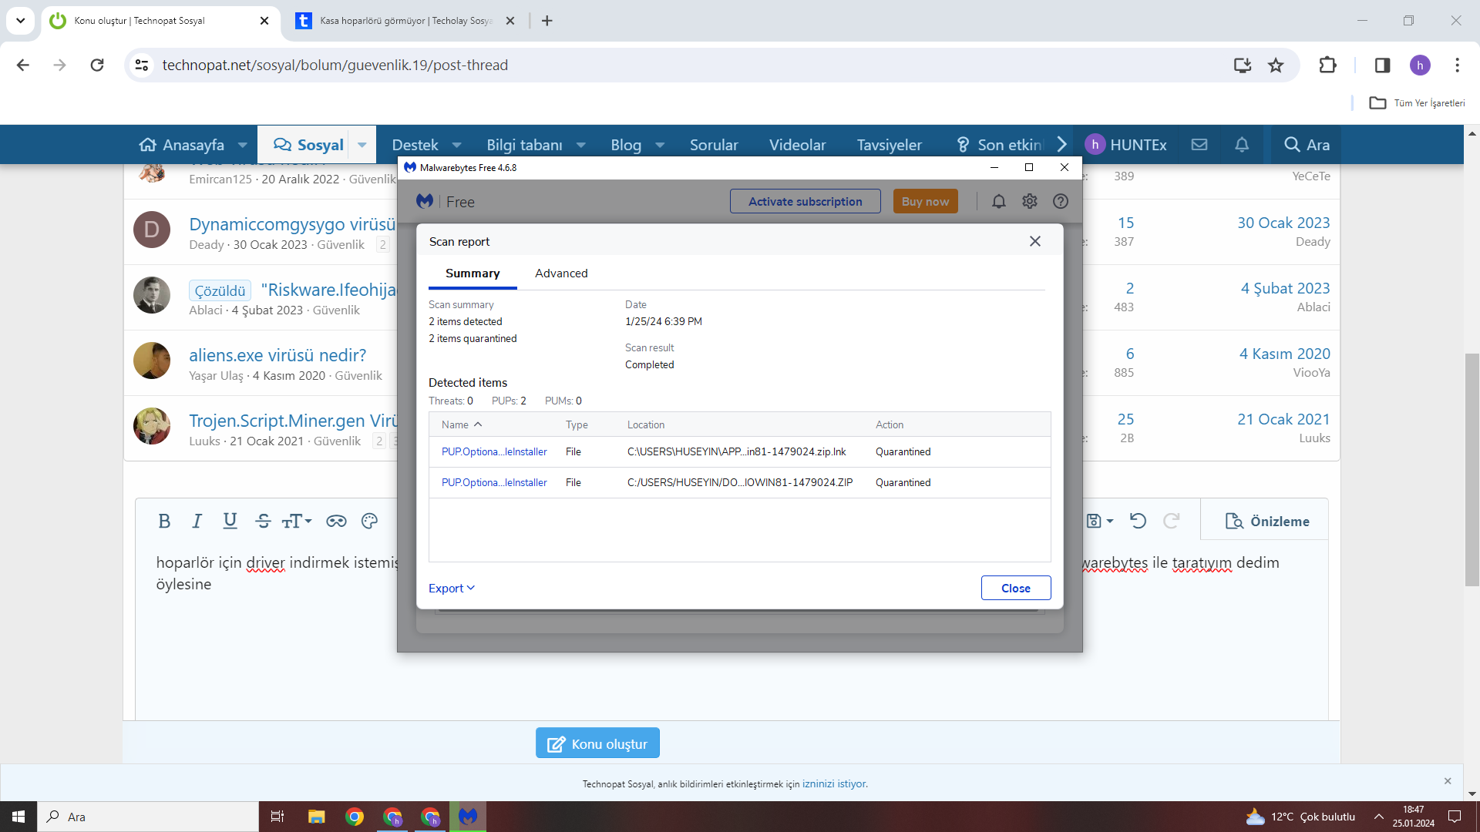Switch to the Advanced tab
The image size is (1480, 832).
tap(561, 273)
